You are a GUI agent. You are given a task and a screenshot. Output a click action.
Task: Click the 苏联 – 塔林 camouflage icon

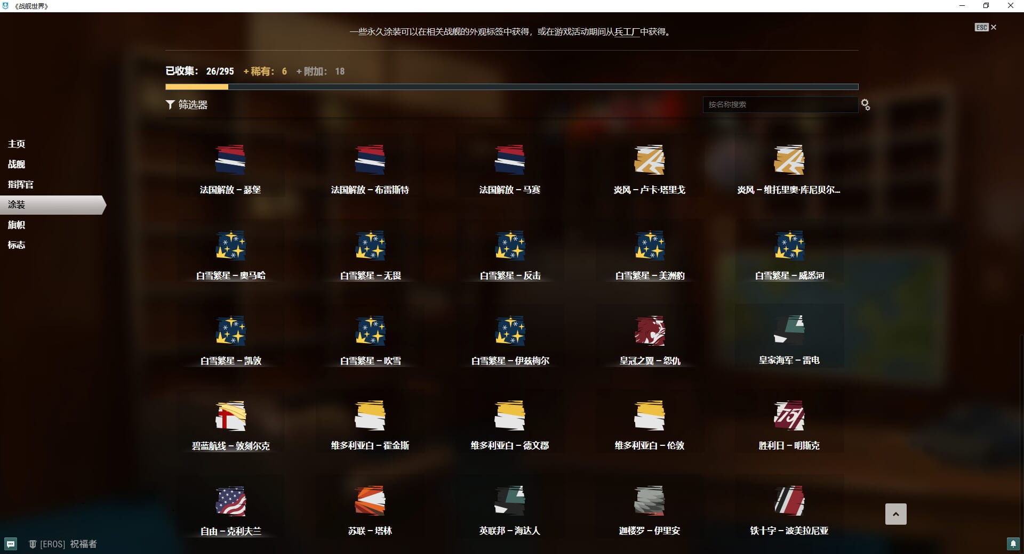[370, 501]
